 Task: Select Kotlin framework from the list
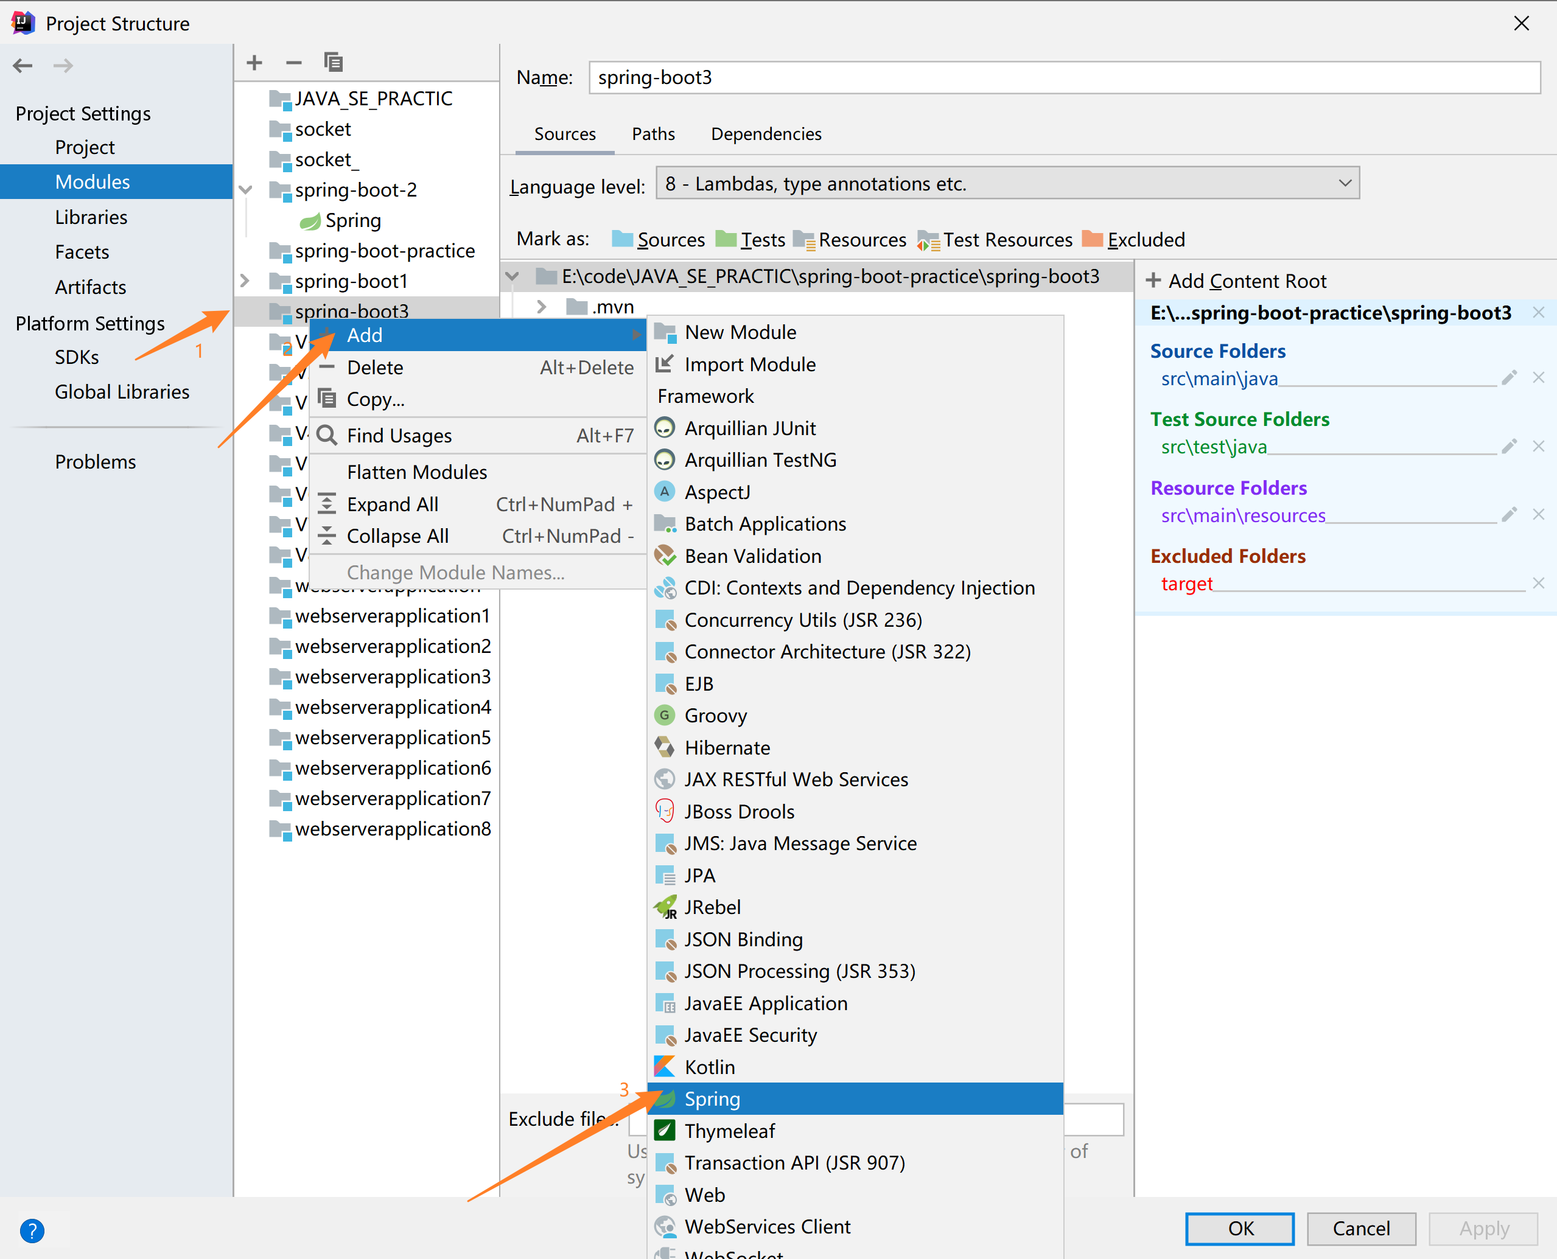click(x=709, y=1067)
